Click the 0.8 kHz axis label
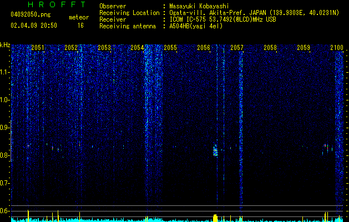Viewport: 349px width, 222px height. point(5,155)
